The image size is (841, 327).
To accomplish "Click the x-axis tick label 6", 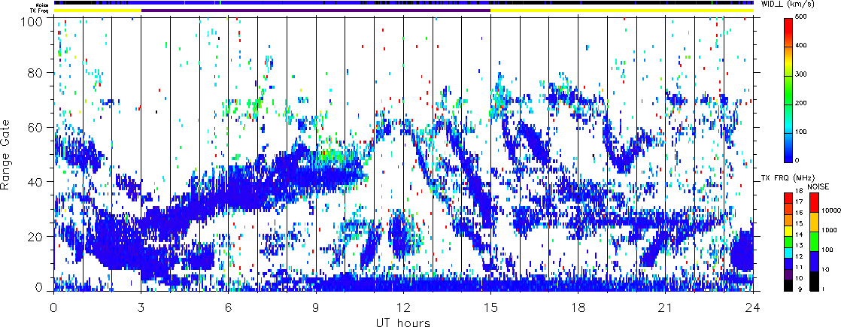I will click(229, 307).
